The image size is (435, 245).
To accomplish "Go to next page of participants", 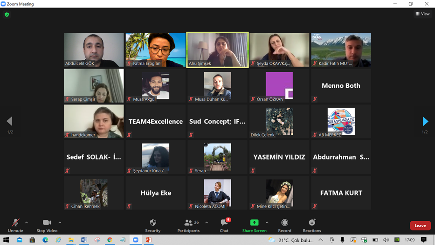I will point(425,121).
